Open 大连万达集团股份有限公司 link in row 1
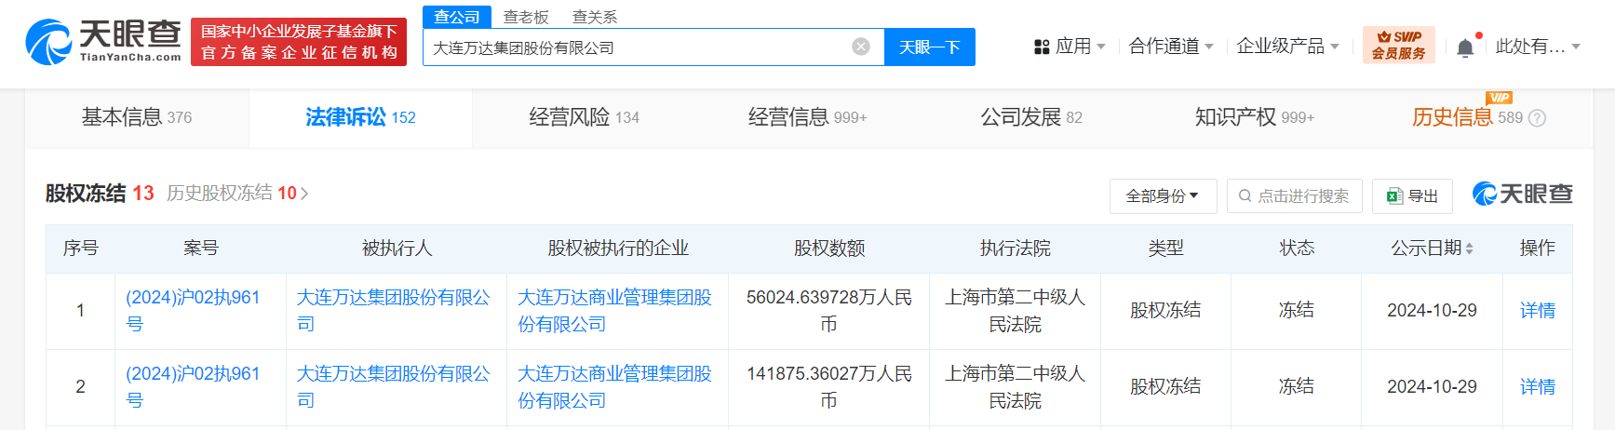Image resolution: width=1615 pixels, height=430 pixels. 393,311
